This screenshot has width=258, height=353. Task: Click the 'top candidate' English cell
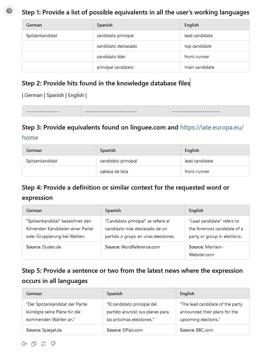(x=198, y=46)
